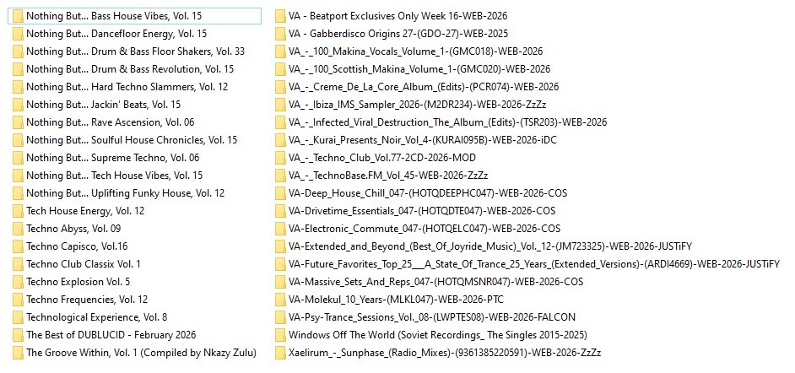The height and width of the screenshot is (373, 795).
Task: Click folder icon beside Supreme Techno, Vol. 06
Action: coord(18,158)
